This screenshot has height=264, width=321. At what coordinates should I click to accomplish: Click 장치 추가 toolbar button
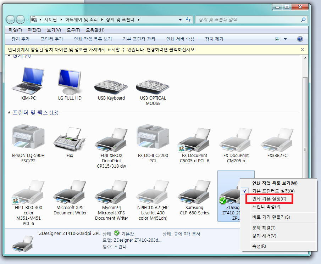21,39
